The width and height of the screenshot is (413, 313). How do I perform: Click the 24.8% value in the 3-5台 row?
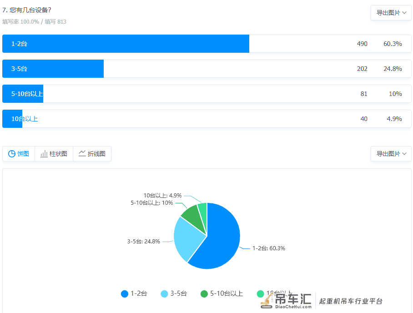pos(393,69)
